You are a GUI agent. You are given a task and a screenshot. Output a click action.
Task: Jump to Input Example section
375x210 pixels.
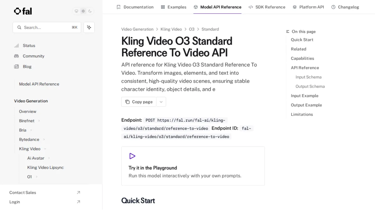[x=305, y=96]
